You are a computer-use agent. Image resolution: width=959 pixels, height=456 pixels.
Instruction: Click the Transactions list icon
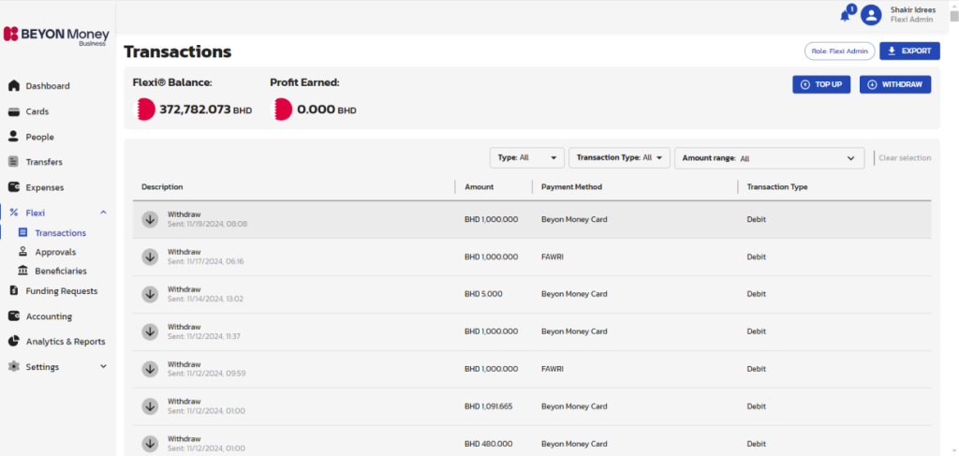tap(23, 232)
